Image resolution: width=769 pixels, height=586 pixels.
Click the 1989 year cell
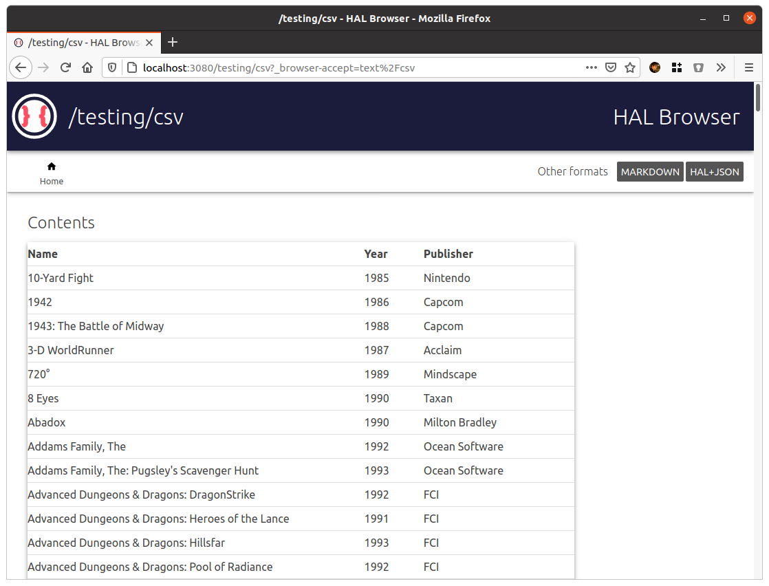377,374
